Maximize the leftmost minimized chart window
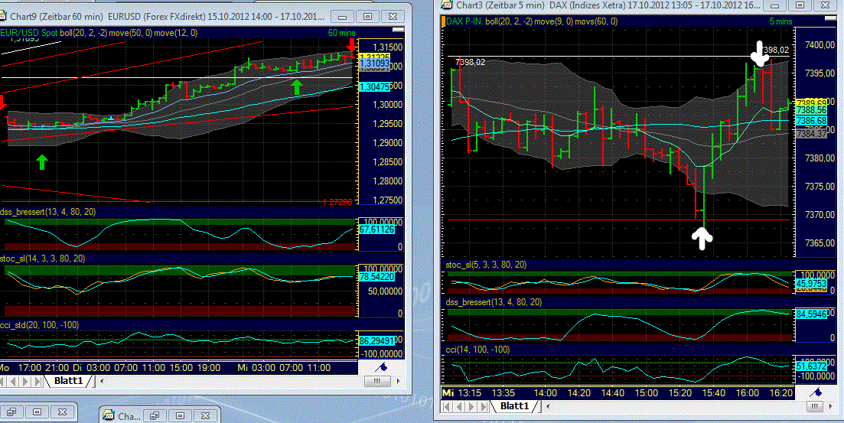This screenshot has height=423, width=844. pyautogui.click(x=37, y=412)
